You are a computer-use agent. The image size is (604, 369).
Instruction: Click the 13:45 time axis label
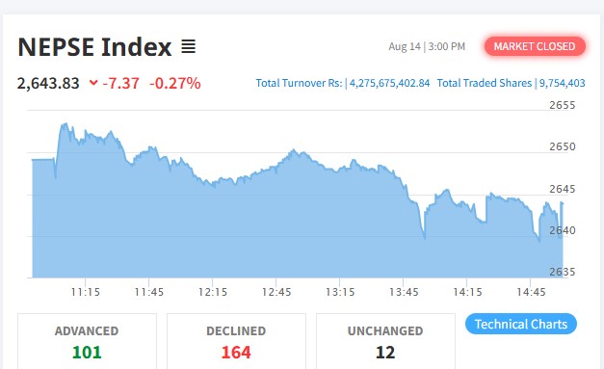click(x=404, y=292)
